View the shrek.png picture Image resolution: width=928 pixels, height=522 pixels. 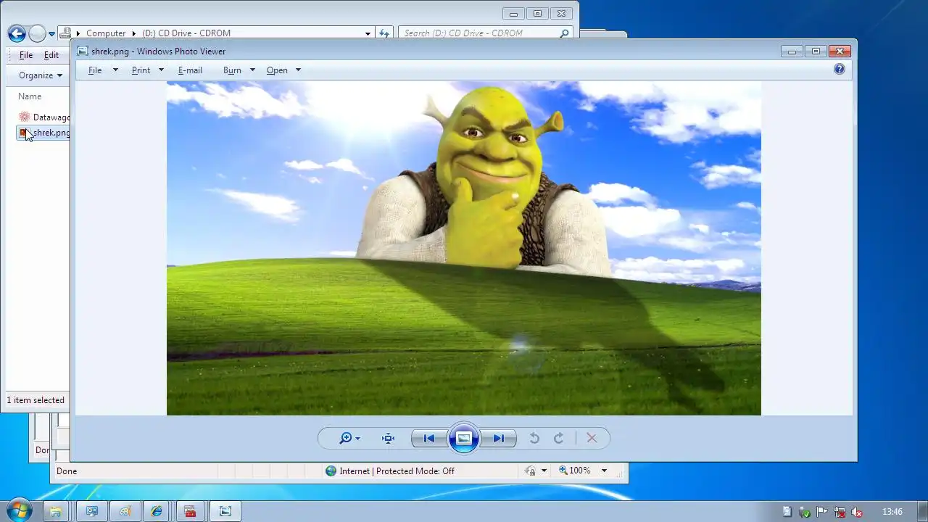(464, 248)
